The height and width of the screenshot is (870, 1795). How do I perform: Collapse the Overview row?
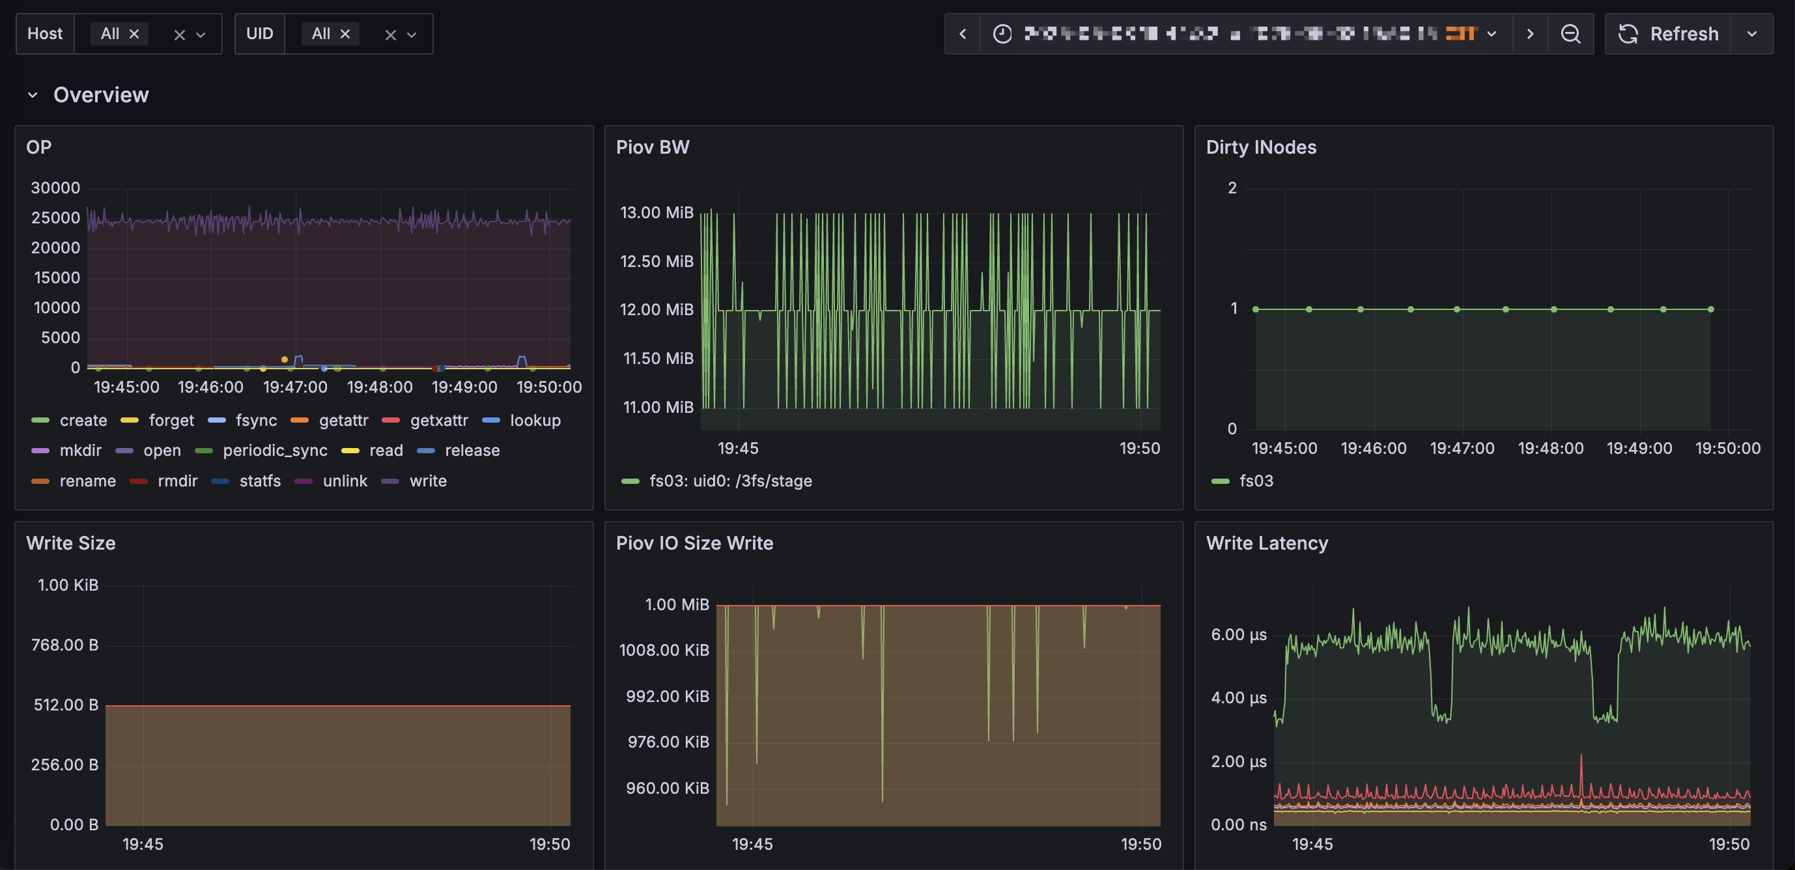point(32,94)
